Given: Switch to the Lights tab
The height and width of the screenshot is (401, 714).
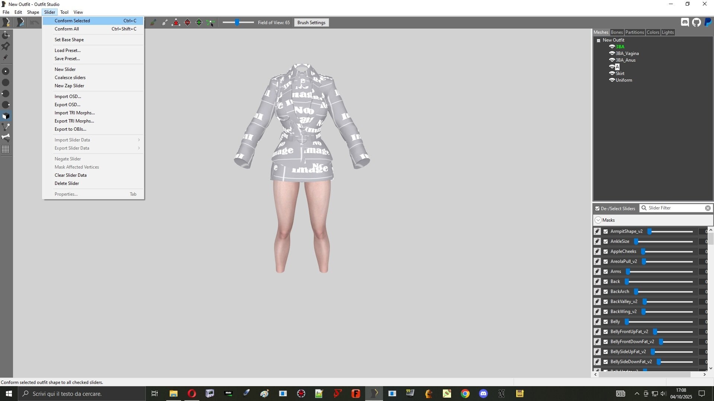Looking at the screenshot, I should (x=668, y=32).
